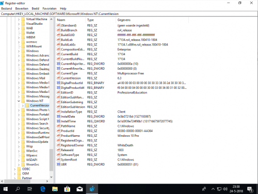Open File Explorer from taskbar

pyautogui.click(x=55, y=189)
